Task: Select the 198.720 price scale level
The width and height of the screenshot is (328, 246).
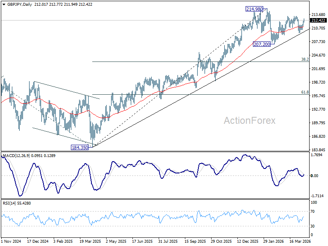Action: point(319,82)
